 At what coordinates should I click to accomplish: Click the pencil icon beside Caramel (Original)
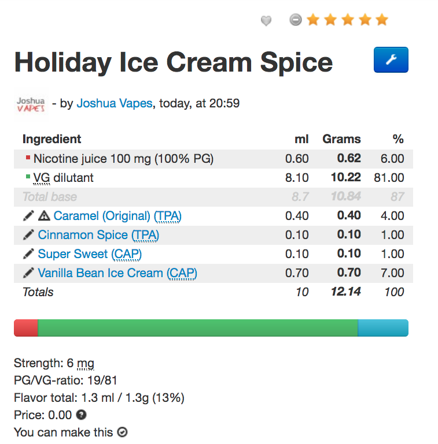[x=28, y=216]
